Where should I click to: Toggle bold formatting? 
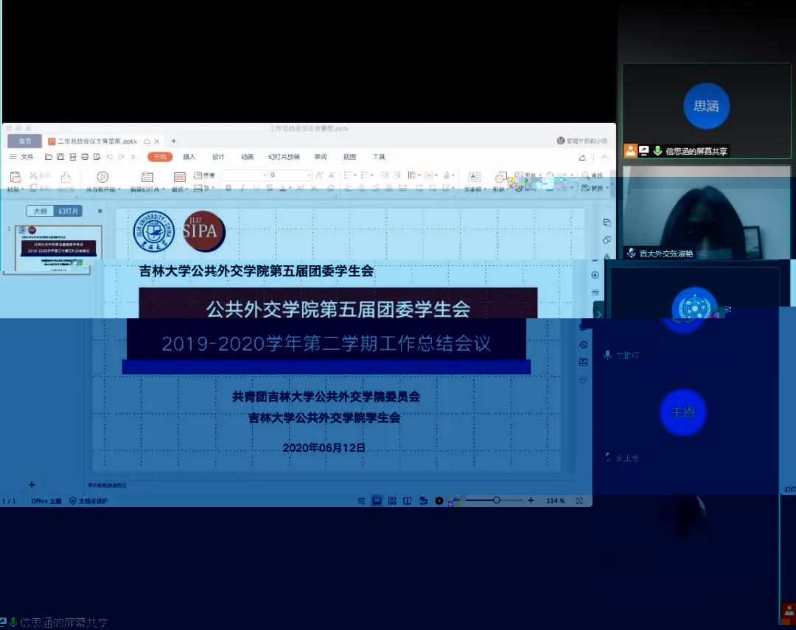click(228, 189)
